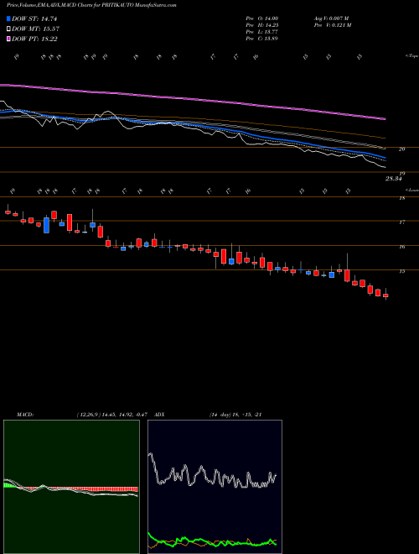Click the chart title mentioning PRITIKAUTO

click(x=91, y=6)
